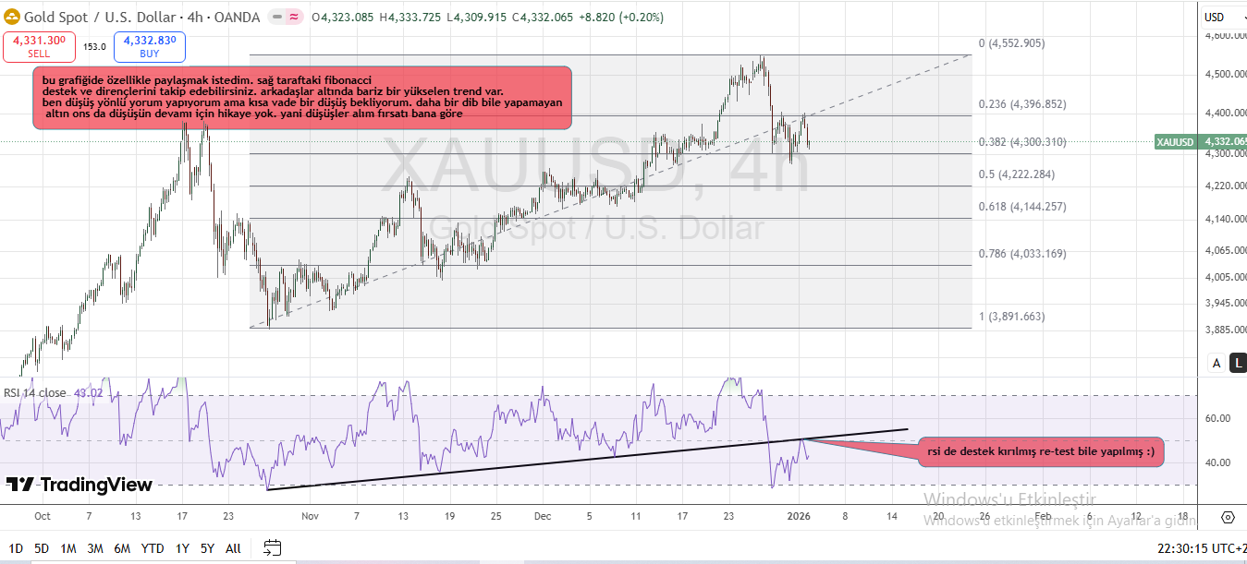Select the YTD time range

(x=153, y=548)
